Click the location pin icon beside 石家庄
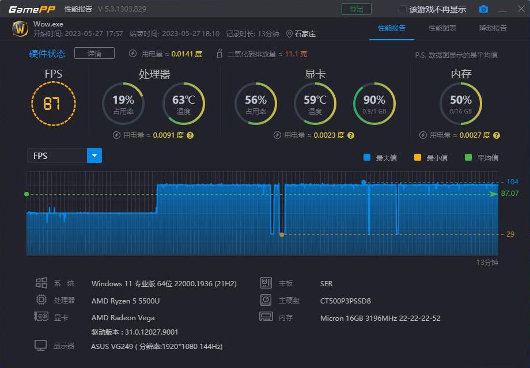Viewport: 530px width, 368px height. pos(289,34)
